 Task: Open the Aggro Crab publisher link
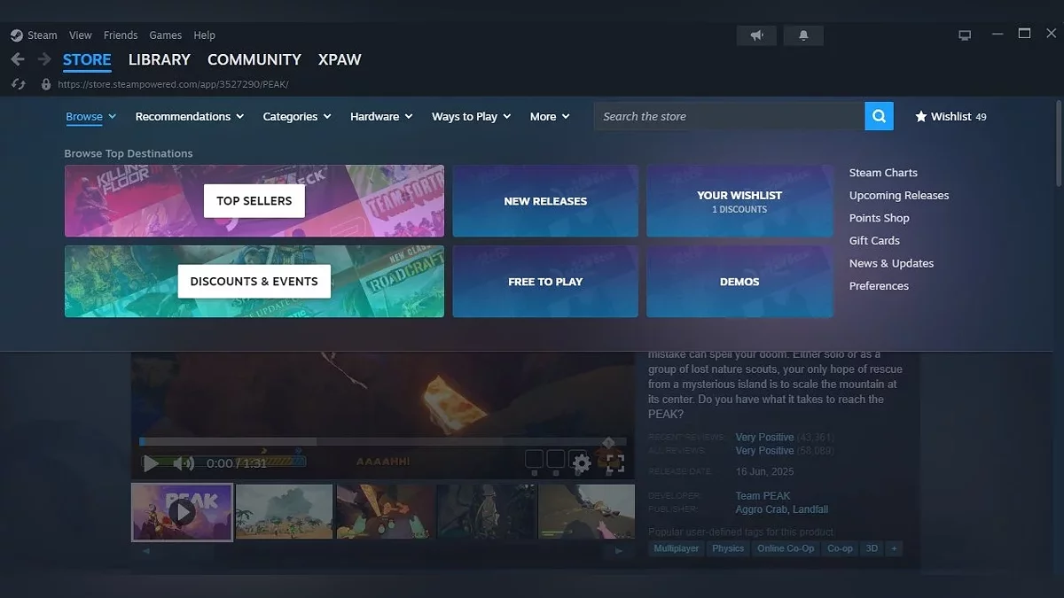763,509
